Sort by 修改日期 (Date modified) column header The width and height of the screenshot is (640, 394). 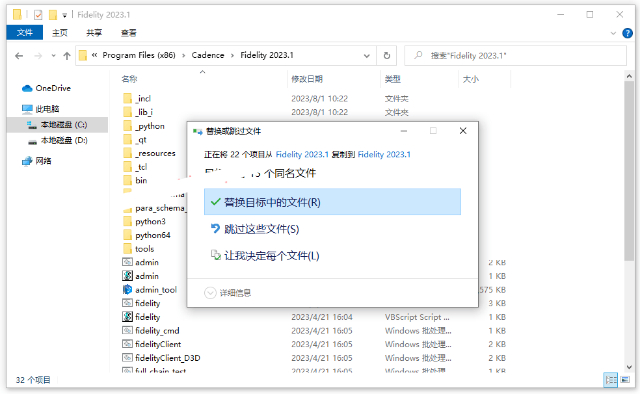[x=307, y=79]
